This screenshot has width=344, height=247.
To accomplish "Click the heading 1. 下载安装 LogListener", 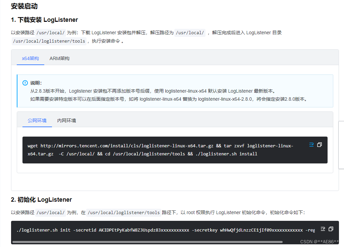I will pyautogui.click(x=45, y=20).
